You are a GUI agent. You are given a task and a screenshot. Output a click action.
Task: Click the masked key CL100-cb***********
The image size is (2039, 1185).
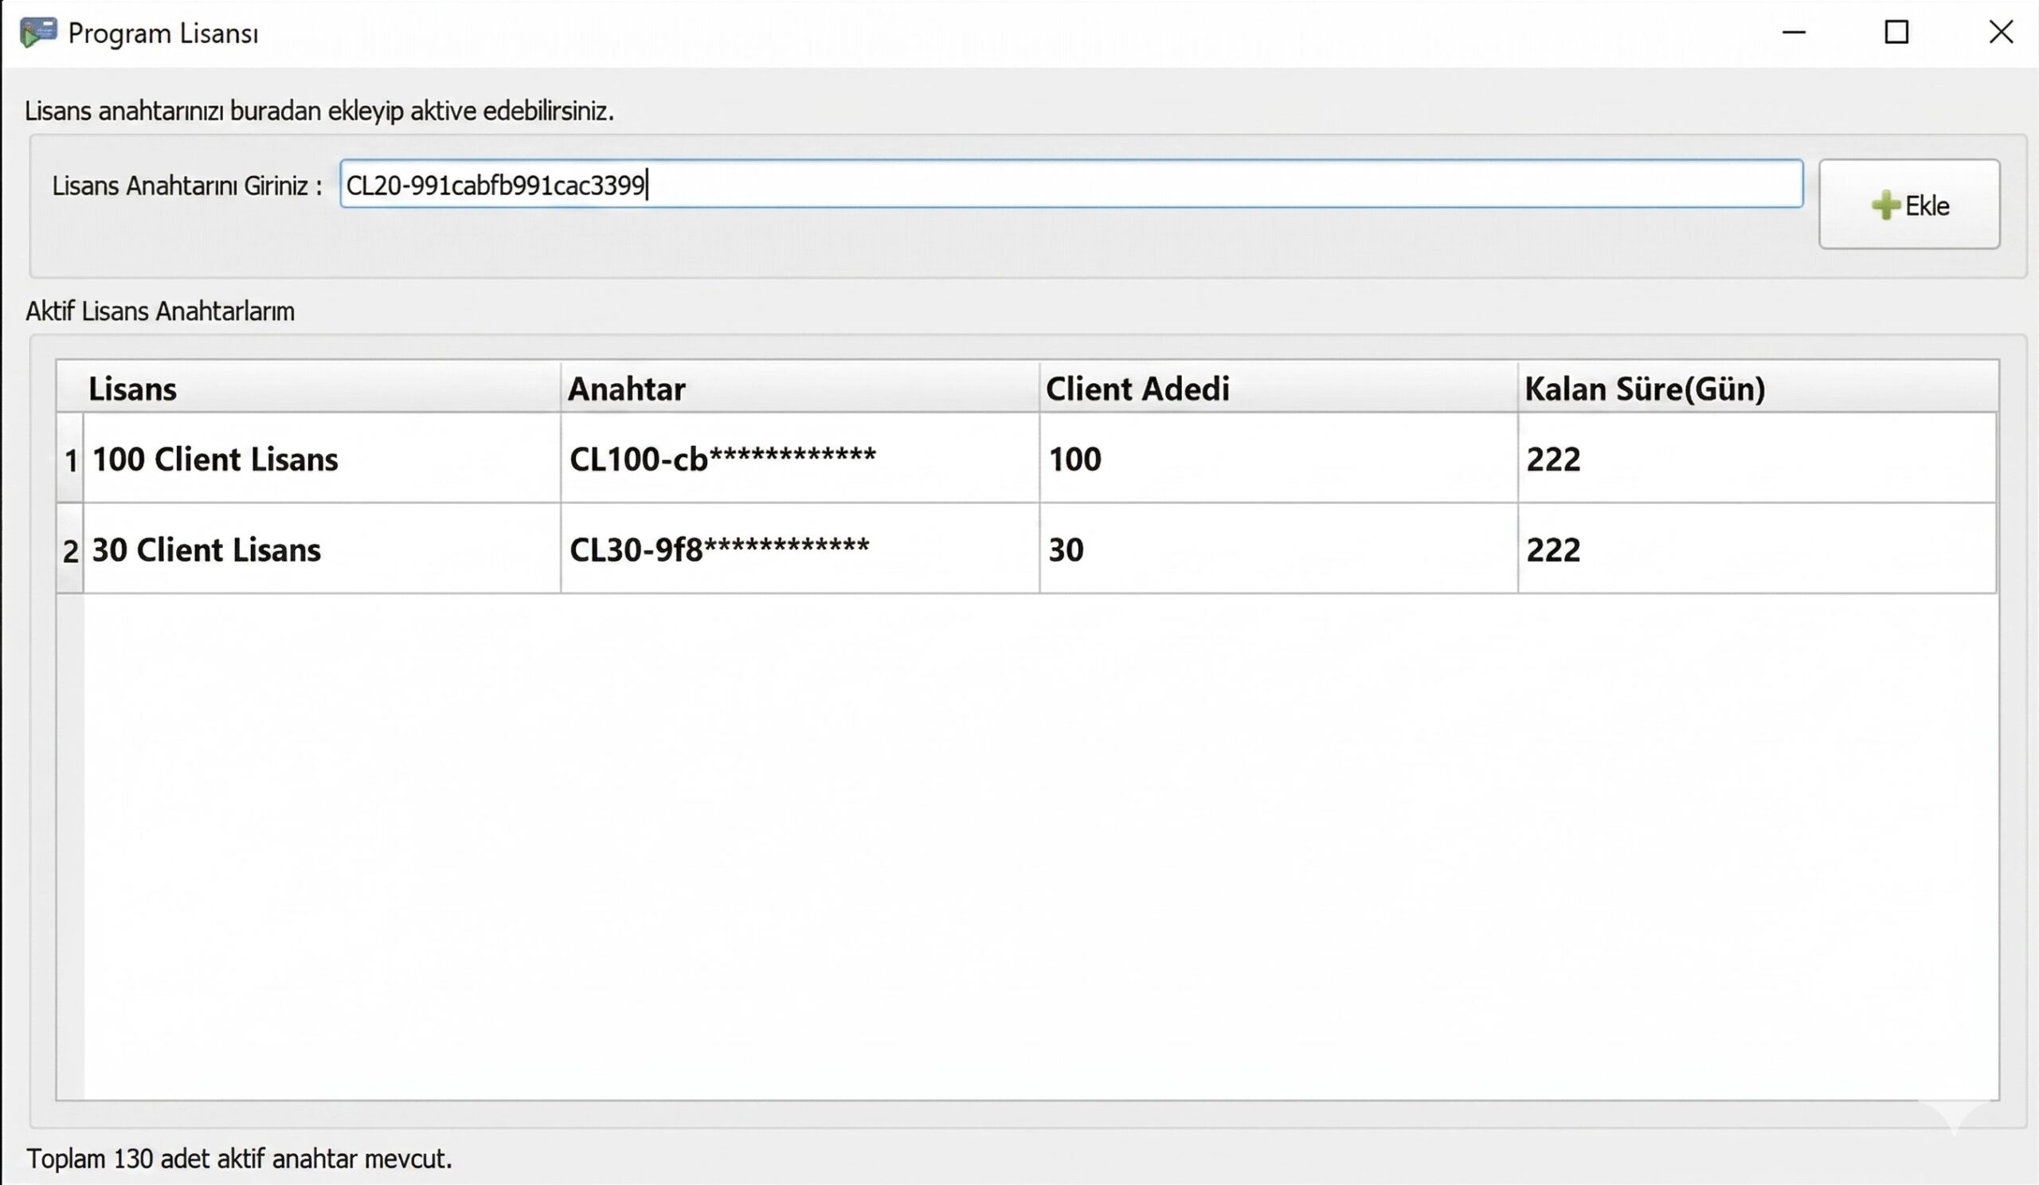click(x=722, y=457)
